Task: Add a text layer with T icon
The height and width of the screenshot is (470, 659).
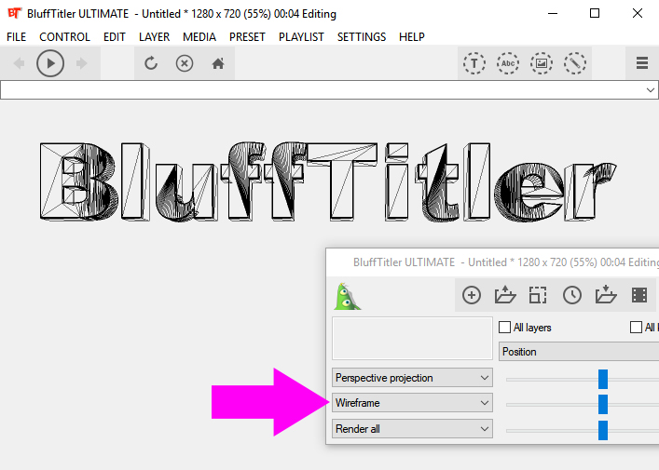Action: pos(474,63)
